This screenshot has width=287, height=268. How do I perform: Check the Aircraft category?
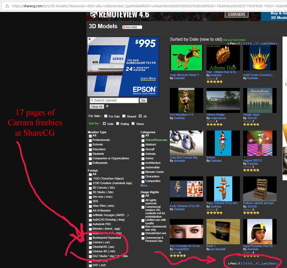point(143,150)
